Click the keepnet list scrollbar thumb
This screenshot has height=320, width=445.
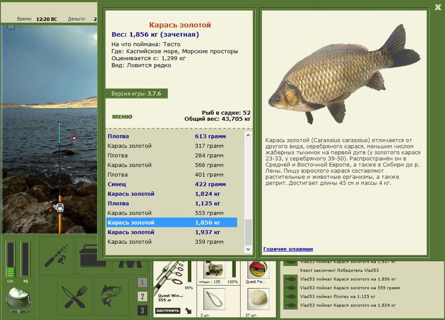(x=248, y=232)
